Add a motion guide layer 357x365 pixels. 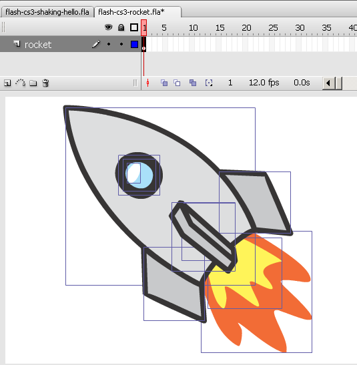coord(20,83)
